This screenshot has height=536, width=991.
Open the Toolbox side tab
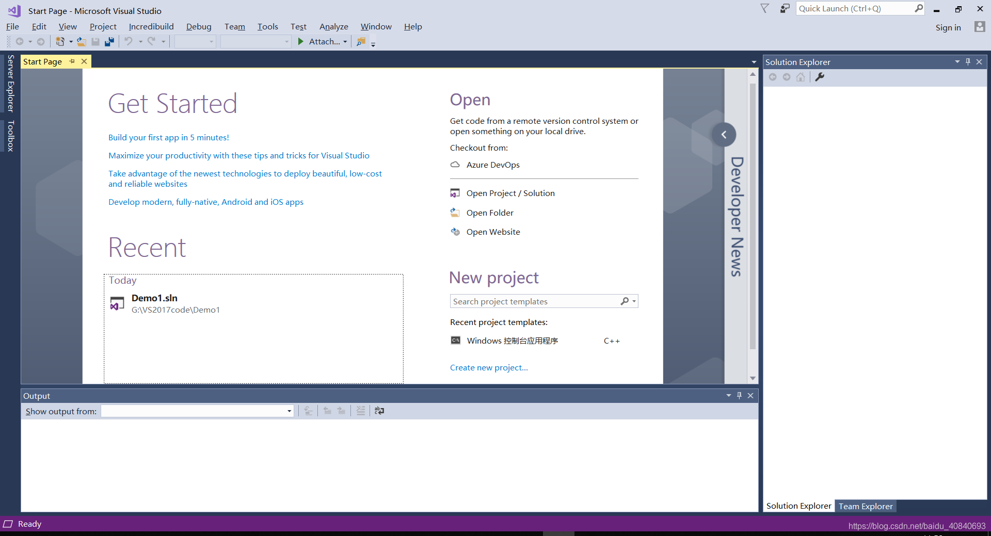click(10, 136)
